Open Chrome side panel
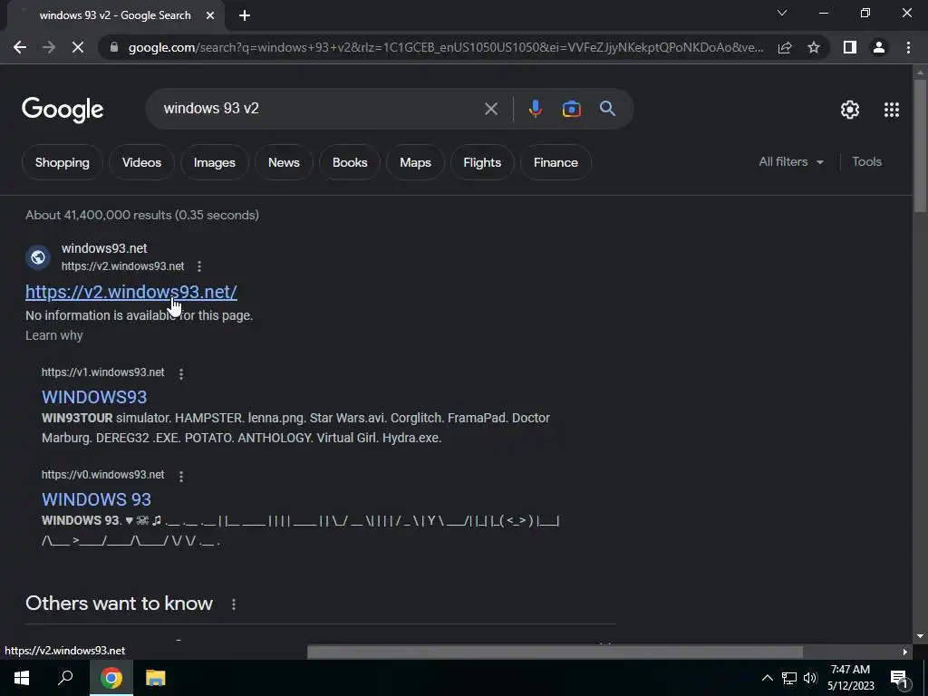The height and width of the screenshot is (696, 928). 850,47
